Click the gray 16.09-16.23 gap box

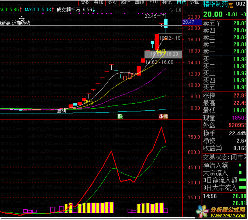click(x=163, y=54)
